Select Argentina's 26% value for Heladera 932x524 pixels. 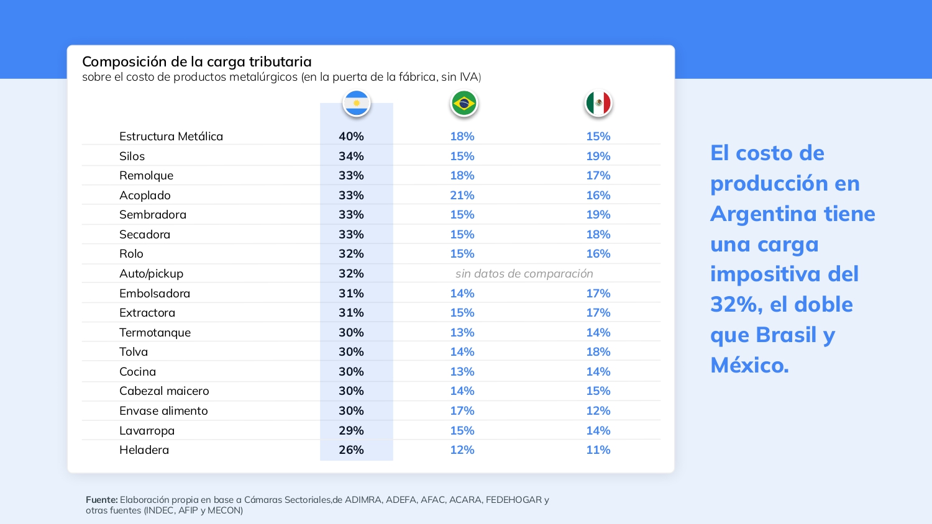[351, 450]
